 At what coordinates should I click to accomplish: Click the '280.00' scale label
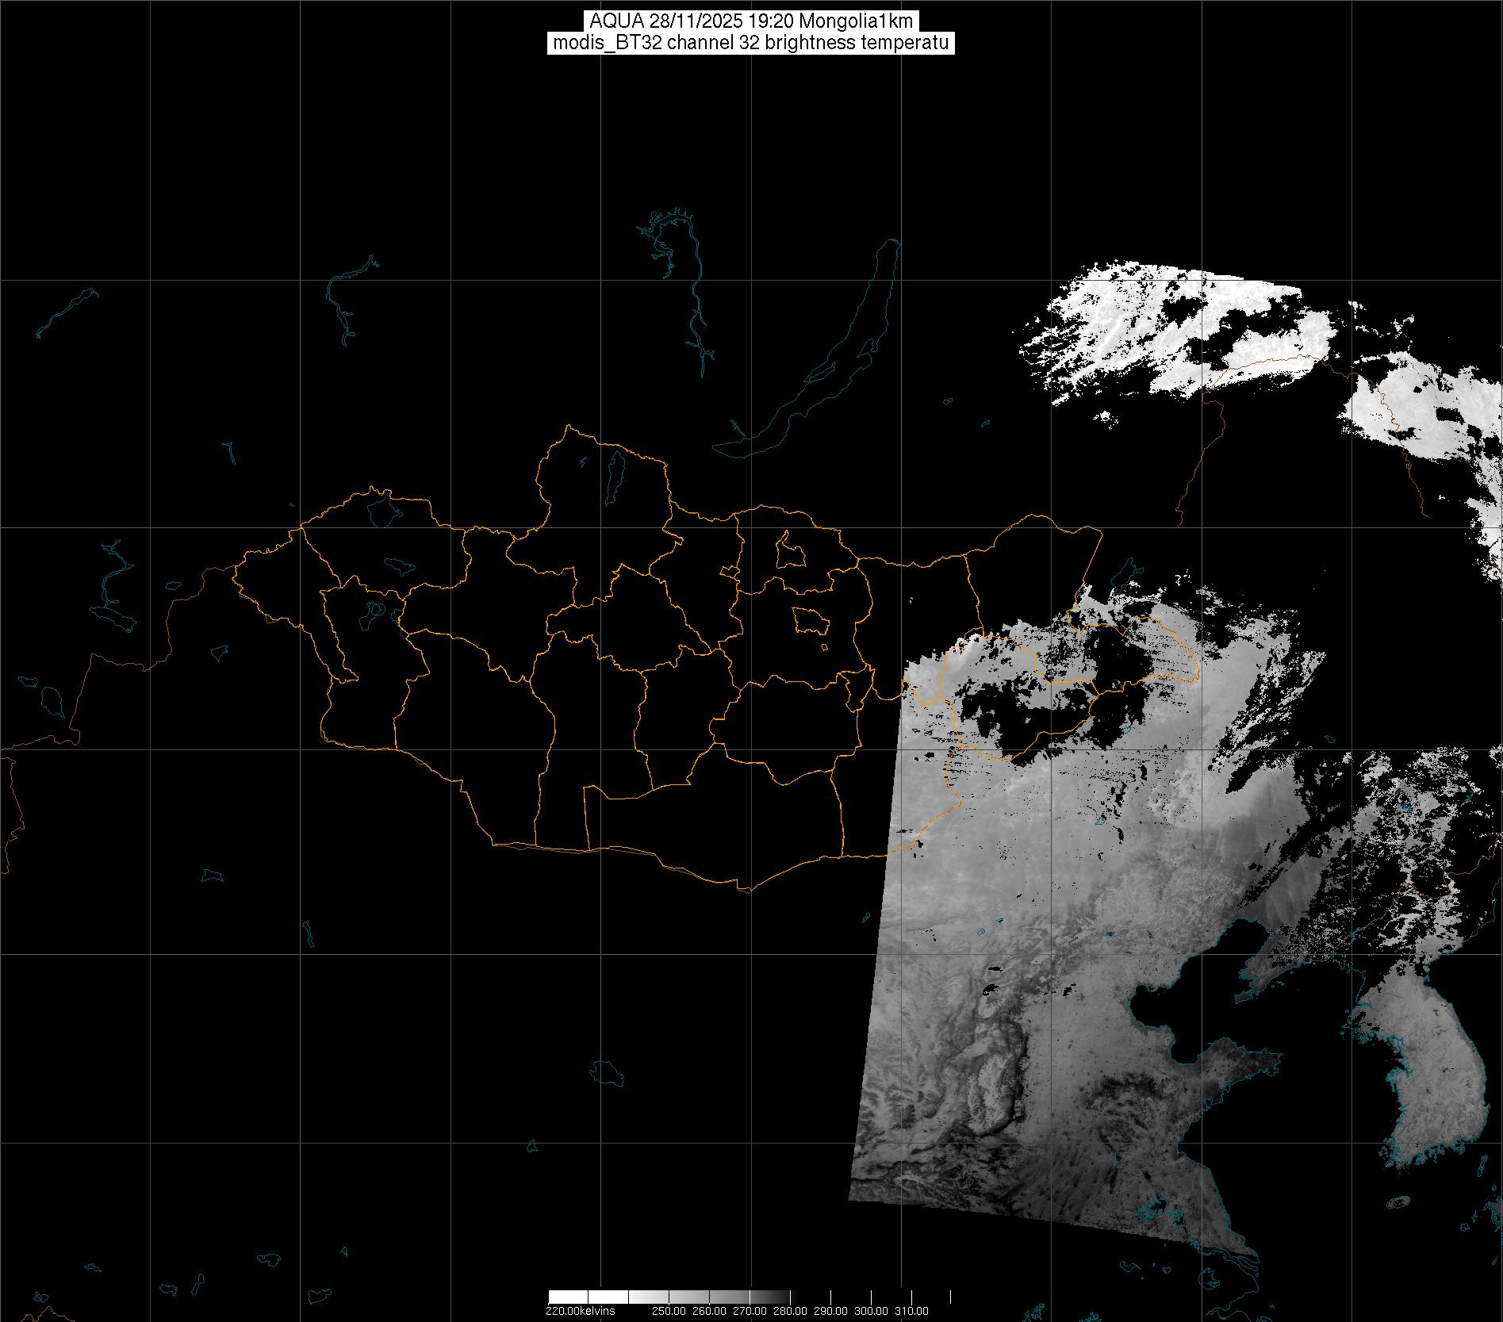click(x=791, y=1311)
